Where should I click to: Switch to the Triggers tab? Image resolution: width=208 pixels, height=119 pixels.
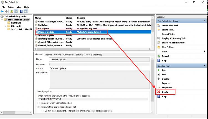[x=48, y=55]
